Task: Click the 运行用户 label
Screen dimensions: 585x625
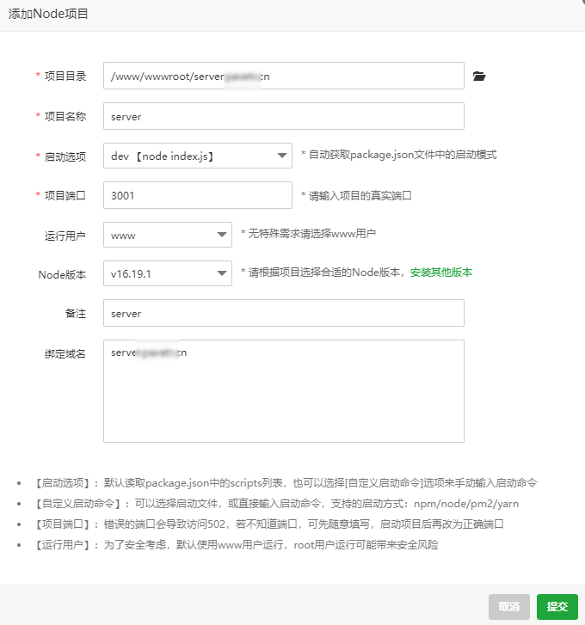Action: click(x=65, y=236)
